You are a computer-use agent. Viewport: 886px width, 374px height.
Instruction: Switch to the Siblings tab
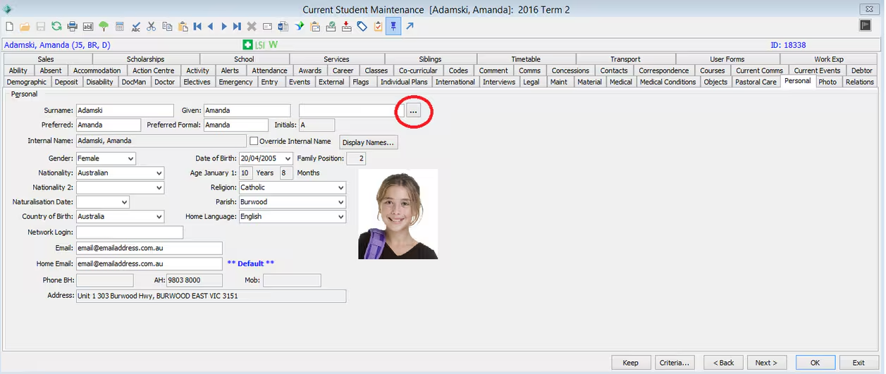click(x=430, y=59)
